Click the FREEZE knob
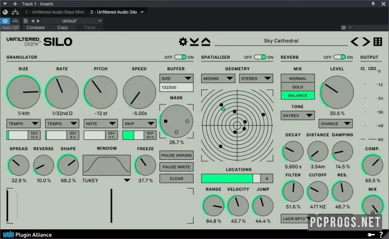Viewport: 389px width, 239px height. tap(145, 165)
